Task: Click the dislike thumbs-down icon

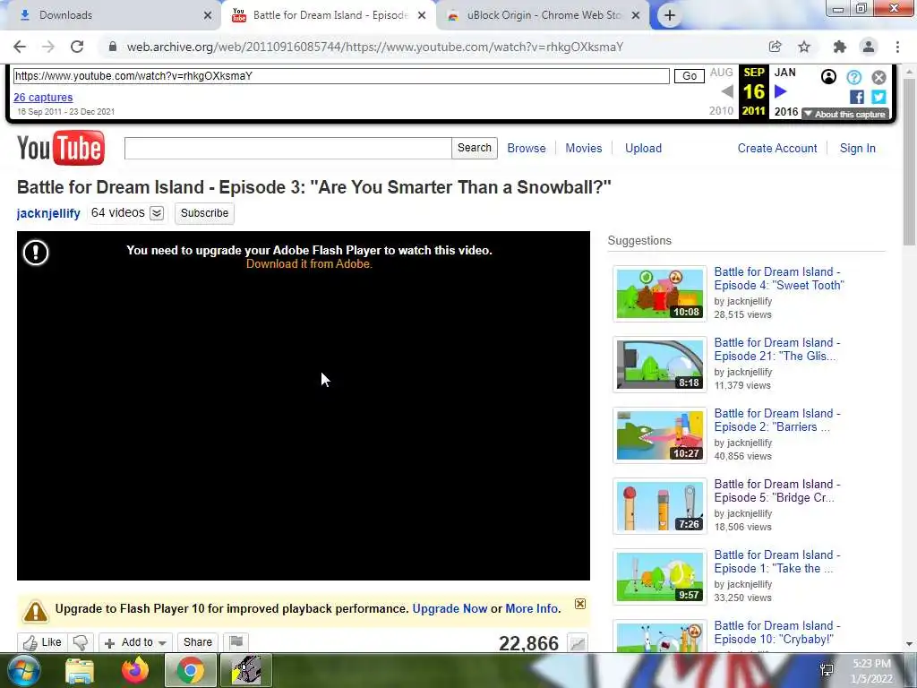Action: 81,642
